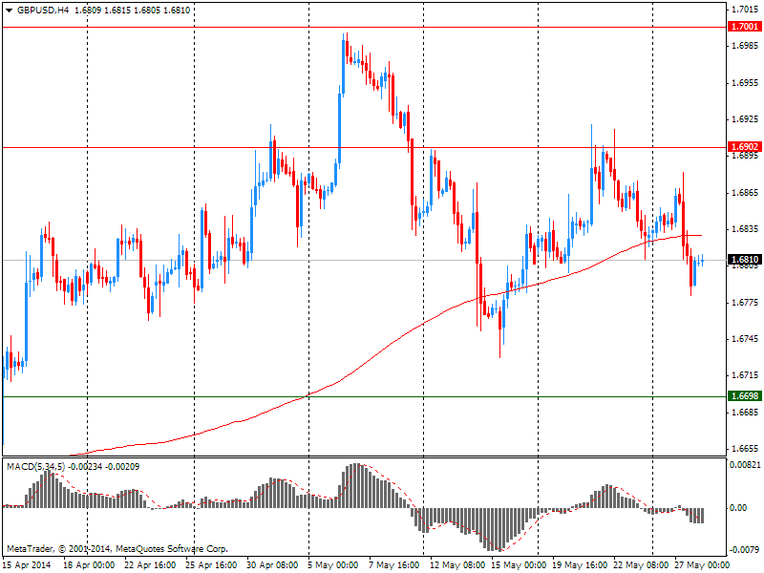
Task: Select the 19 May 16:00 time label
Action: [x=580, y=565]
